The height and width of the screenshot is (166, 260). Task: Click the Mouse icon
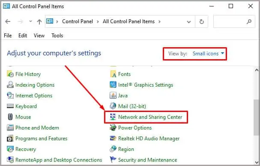10,117
